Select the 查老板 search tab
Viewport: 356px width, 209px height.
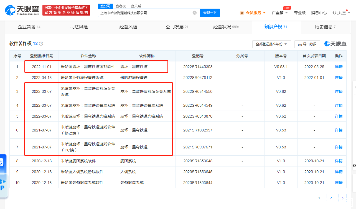[121, 6]
